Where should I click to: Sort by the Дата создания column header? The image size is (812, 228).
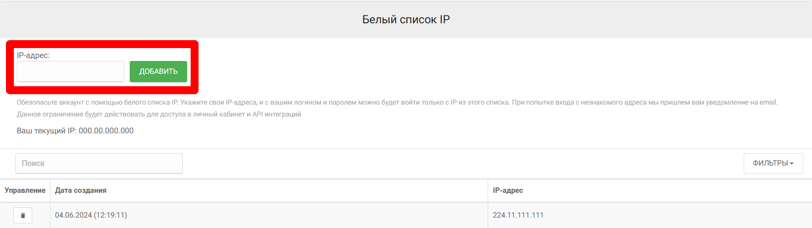(81, 190)
